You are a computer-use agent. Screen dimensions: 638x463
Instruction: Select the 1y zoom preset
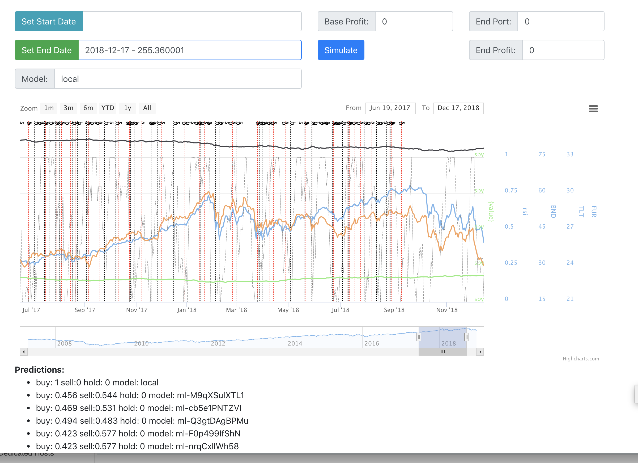pos(127,108)
